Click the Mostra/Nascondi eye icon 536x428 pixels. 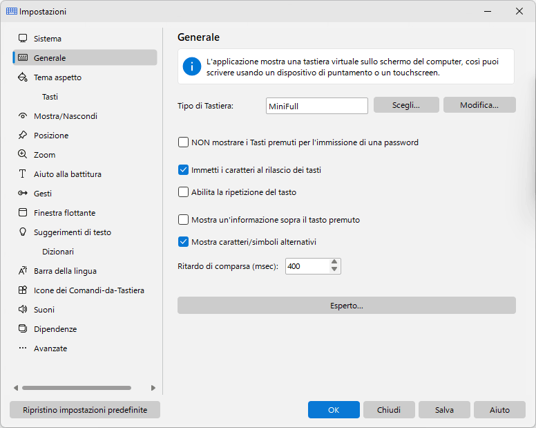tap(23, 115)
